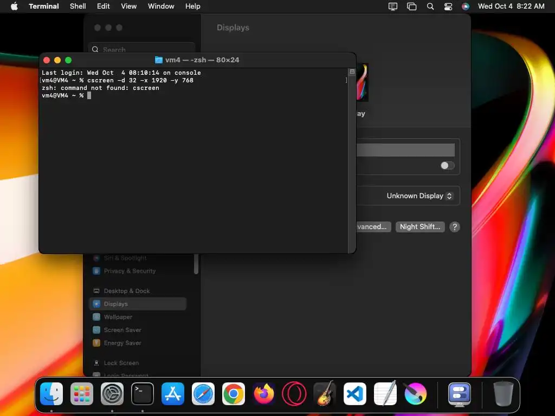Toggle the switch in the Displays settings pane
This screenshot has width=555, height=416.
pyautogui.click(x=447, y=166)
